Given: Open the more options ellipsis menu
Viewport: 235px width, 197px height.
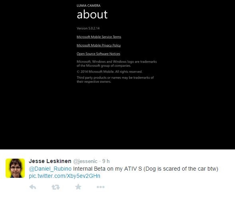Looking at the screenshot, I should 101,187.
